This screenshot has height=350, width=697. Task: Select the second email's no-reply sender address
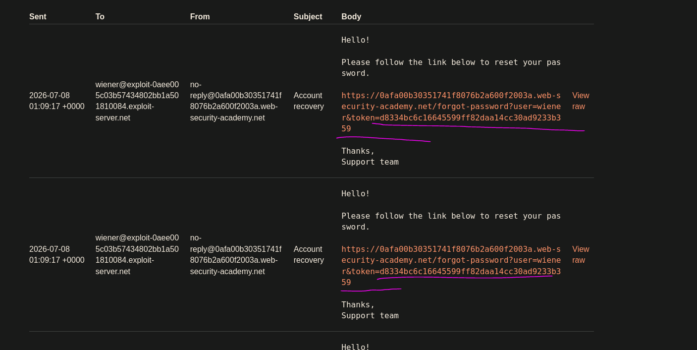(236, 254)
